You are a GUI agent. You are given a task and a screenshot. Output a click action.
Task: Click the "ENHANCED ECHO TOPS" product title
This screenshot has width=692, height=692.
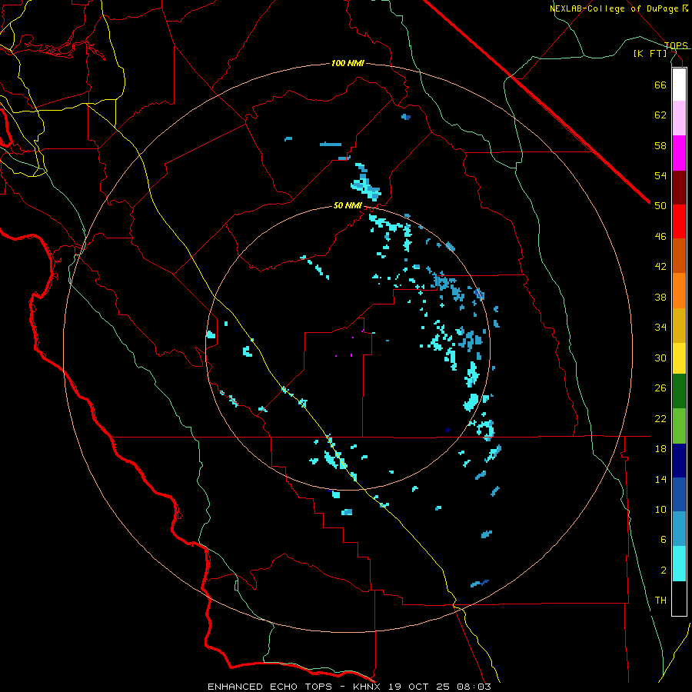coord(270,687)
